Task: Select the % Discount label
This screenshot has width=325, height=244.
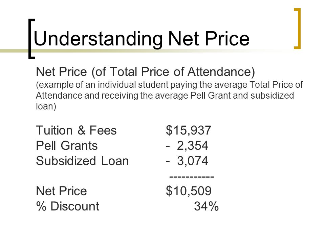Action: 68,206
